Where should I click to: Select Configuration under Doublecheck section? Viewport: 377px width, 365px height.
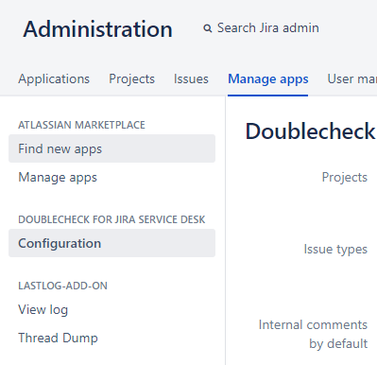click(x=111, y=243)
